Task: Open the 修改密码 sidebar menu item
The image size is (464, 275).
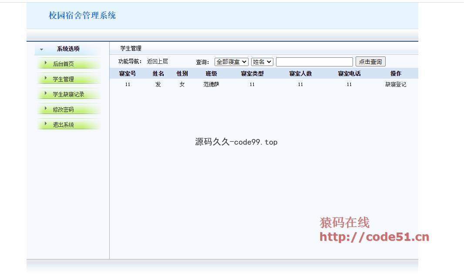Action: (64, 109)
